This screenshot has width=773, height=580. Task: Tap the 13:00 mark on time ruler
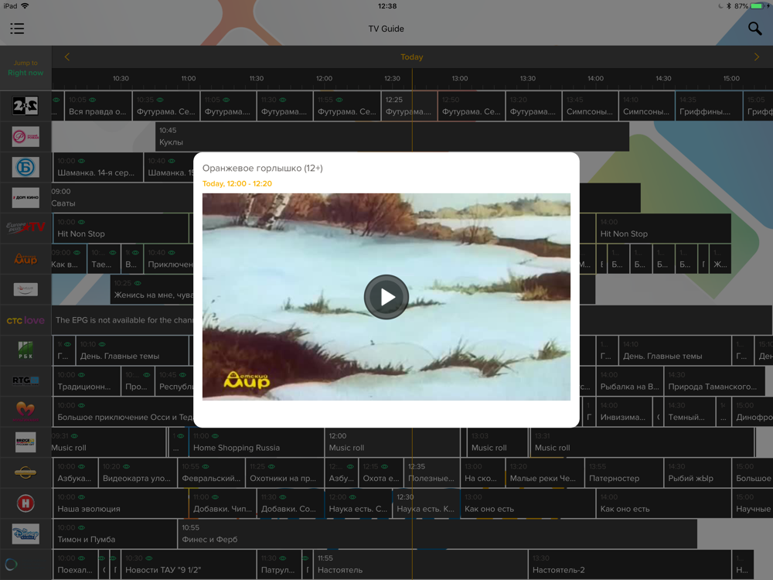[x=460, y=78]
